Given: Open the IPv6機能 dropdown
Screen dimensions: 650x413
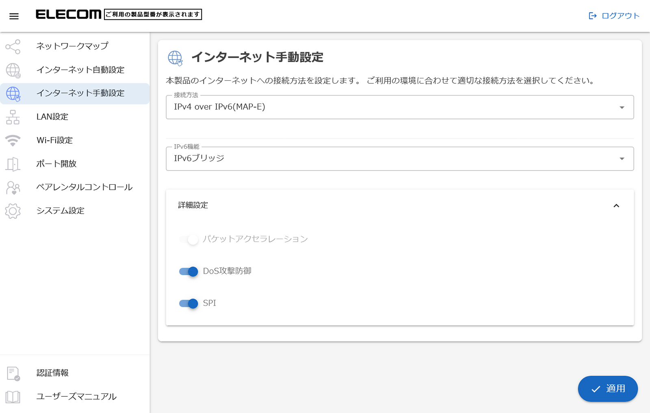Looking at the screenshot, I should (399, 159).
